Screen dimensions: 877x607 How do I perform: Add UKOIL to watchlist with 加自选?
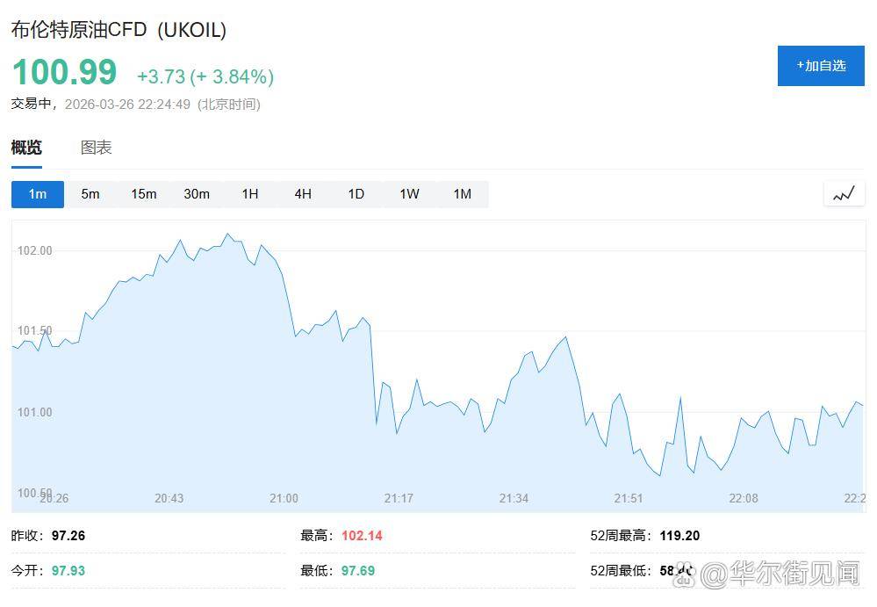click(821, 66)
